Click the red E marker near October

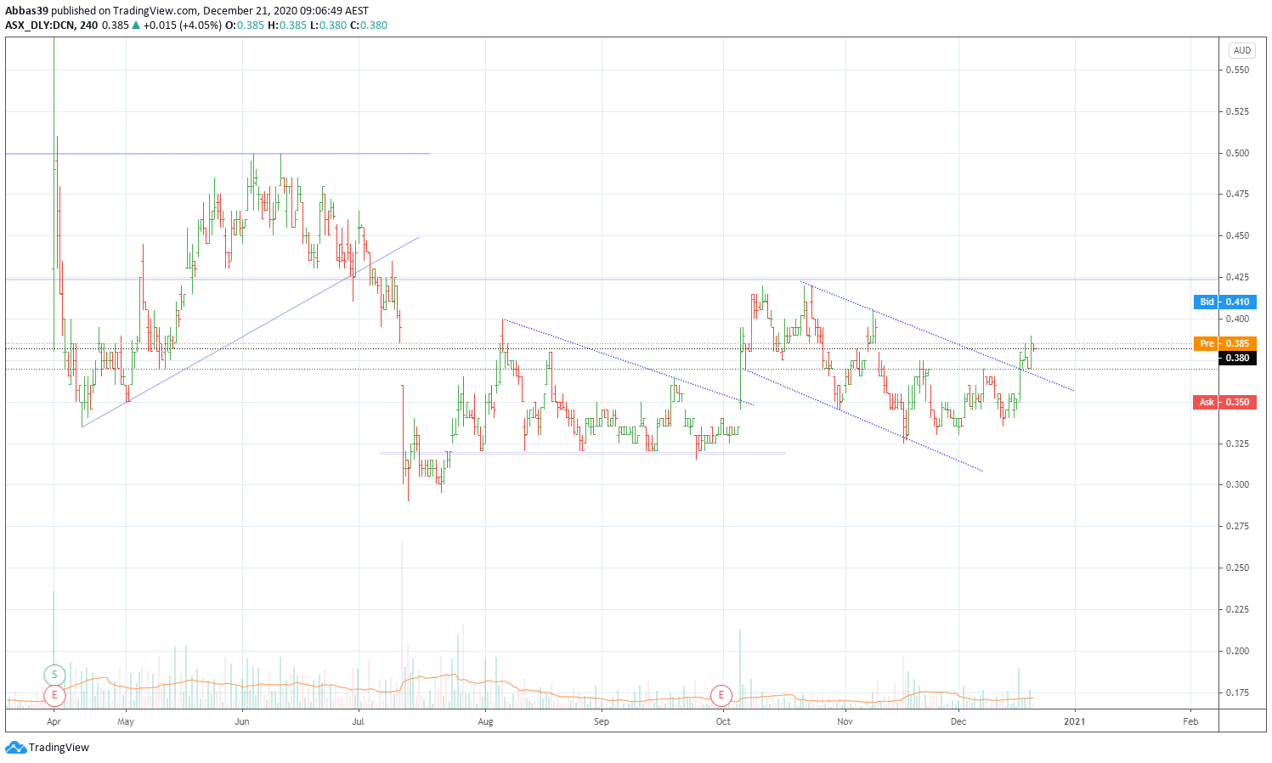pyautogui.click(x=721, y=695)
